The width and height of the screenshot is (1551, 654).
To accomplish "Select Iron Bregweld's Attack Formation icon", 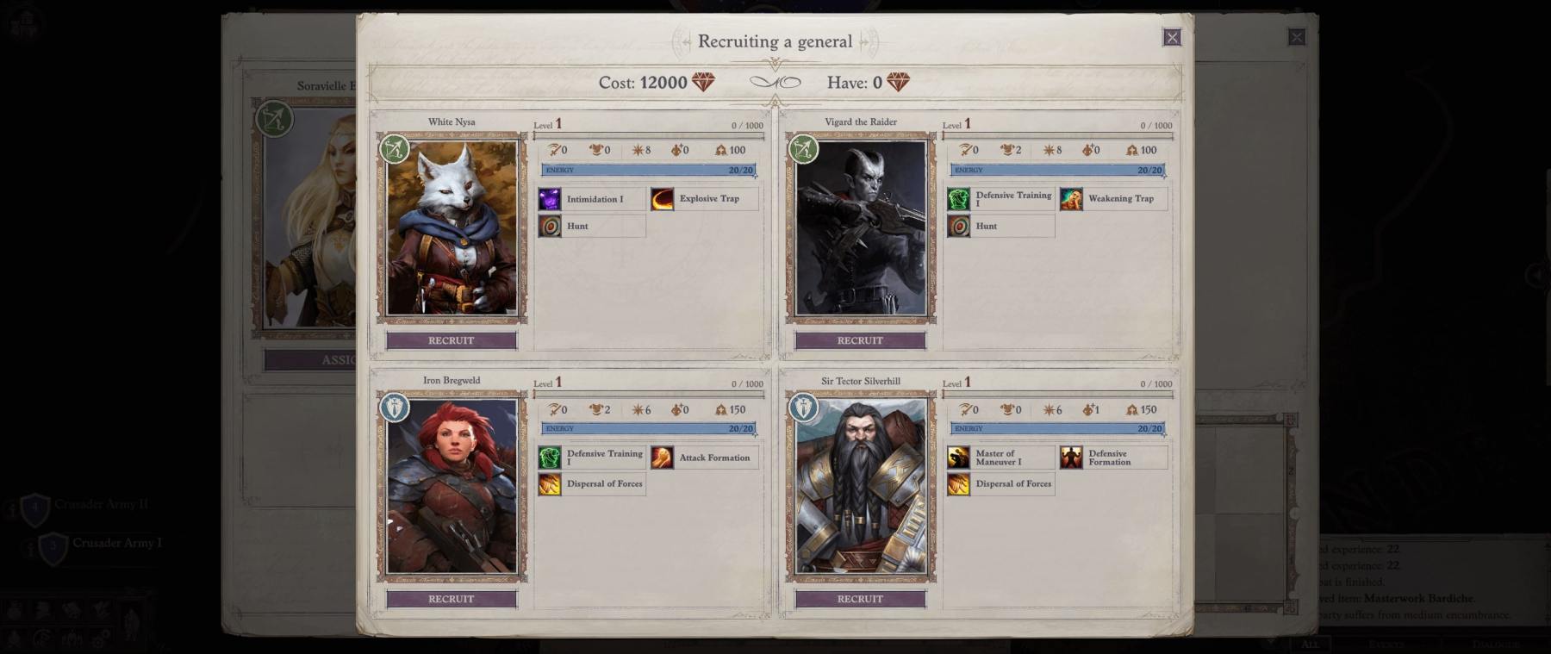I will point(663,458).
